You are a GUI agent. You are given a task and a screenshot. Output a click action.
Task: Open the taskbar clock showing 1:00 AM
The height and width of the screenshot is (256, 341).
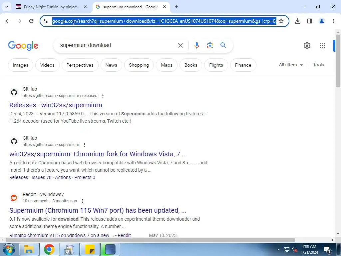pos(309,249)
